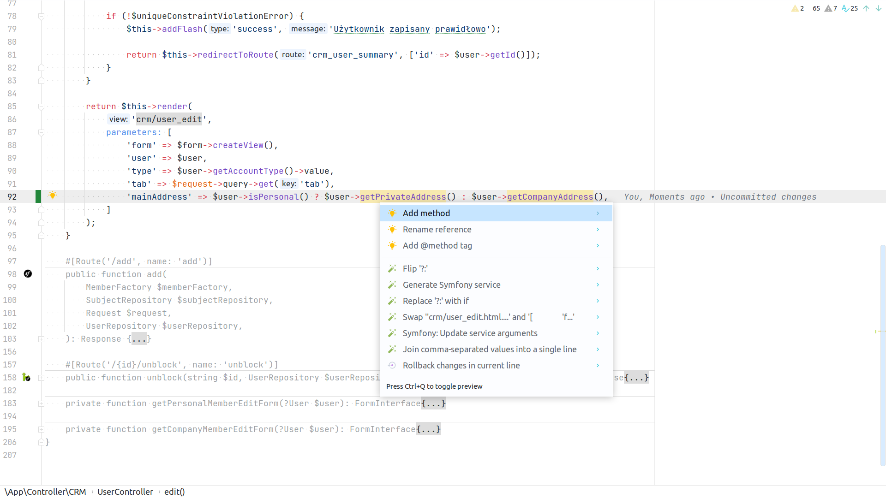Click the spellcheck A-checkmark icon showing 25

tap(845, 8)
